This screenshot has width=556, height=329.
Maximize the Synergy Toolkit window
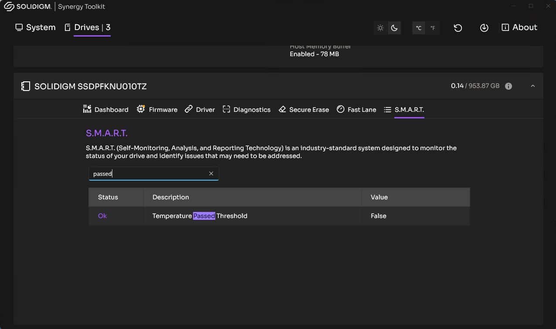(x=531, y=6)
